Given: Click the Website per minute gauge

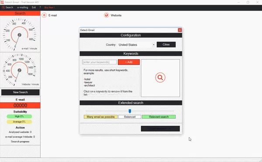Looking at the screenshot, I should (x=20, y=70).
